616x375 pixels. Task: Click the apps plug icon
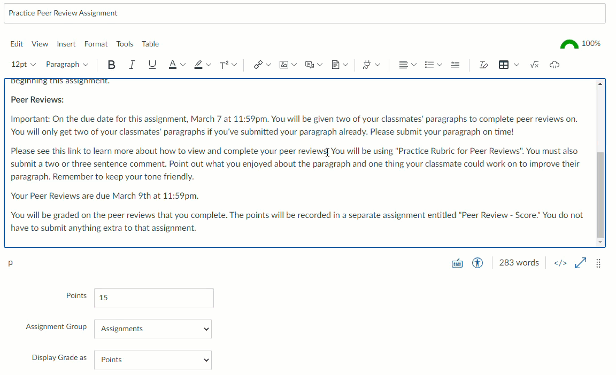367,65
